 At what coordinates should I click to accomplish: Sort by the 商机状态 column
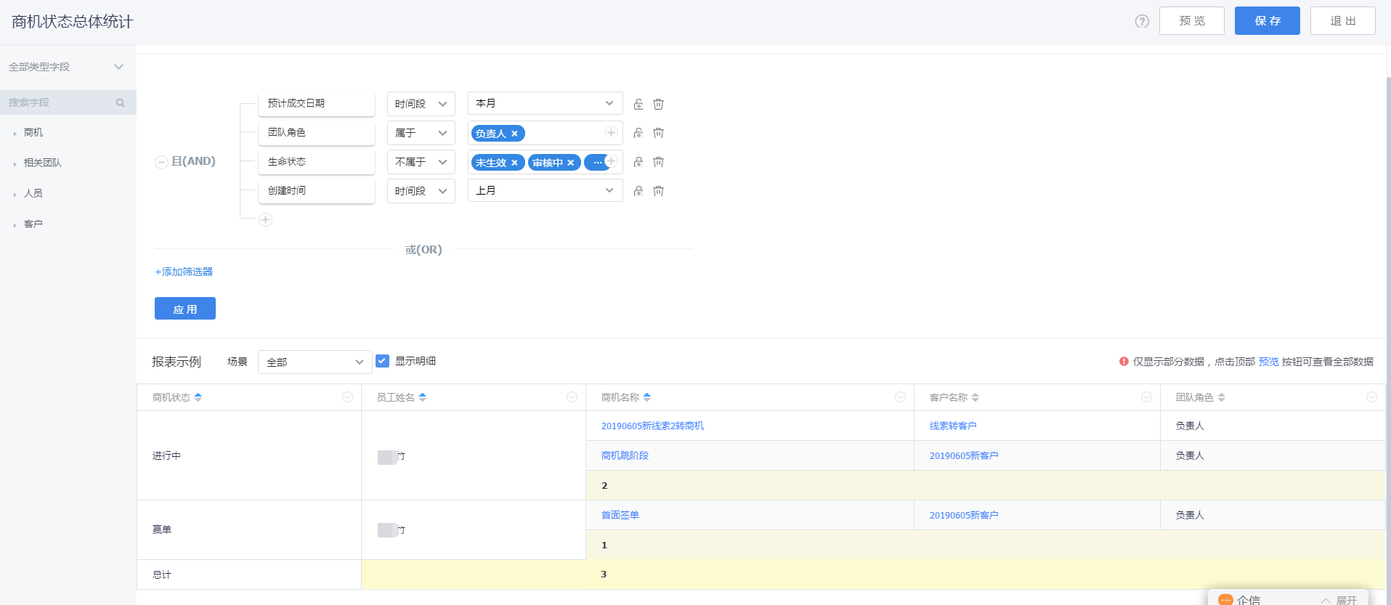[198, 397]
